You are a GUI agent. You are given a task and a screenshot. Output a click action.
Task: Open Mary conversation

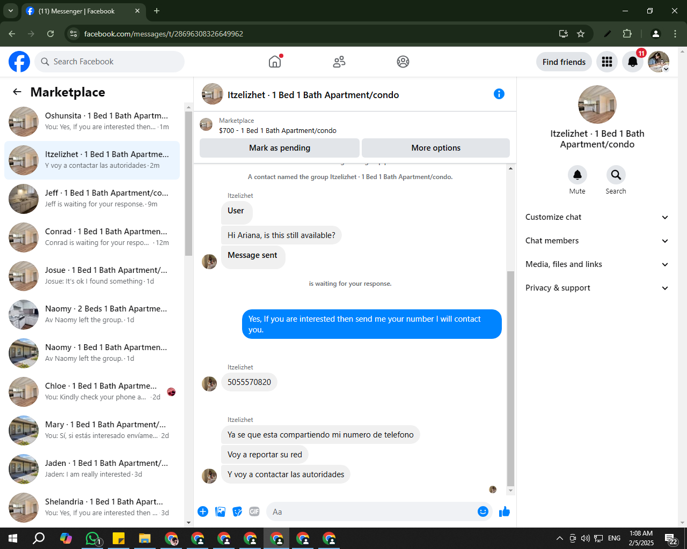pyautogui.click(x=92, y=431)
